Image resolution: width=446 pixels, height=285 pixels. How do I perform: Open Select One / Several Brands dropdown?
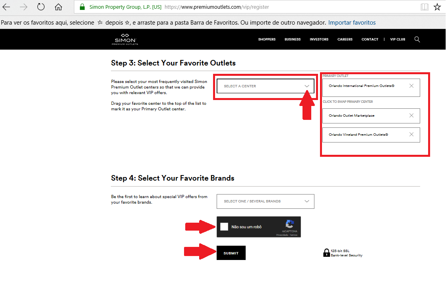pyautogui.click(x=266, y=201)
